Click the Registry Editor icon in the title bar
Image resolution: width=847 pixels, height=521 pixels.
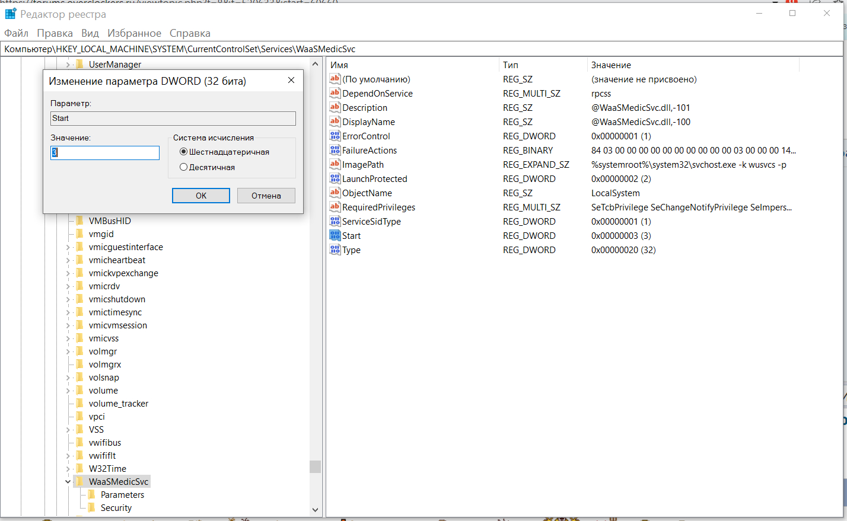11,14
